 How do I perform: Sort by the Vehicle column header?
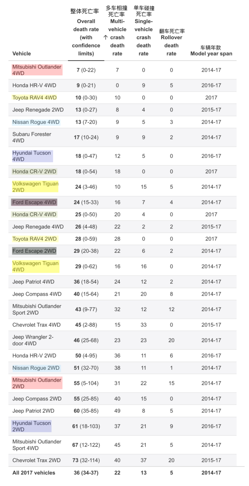(x=22, y=54)
